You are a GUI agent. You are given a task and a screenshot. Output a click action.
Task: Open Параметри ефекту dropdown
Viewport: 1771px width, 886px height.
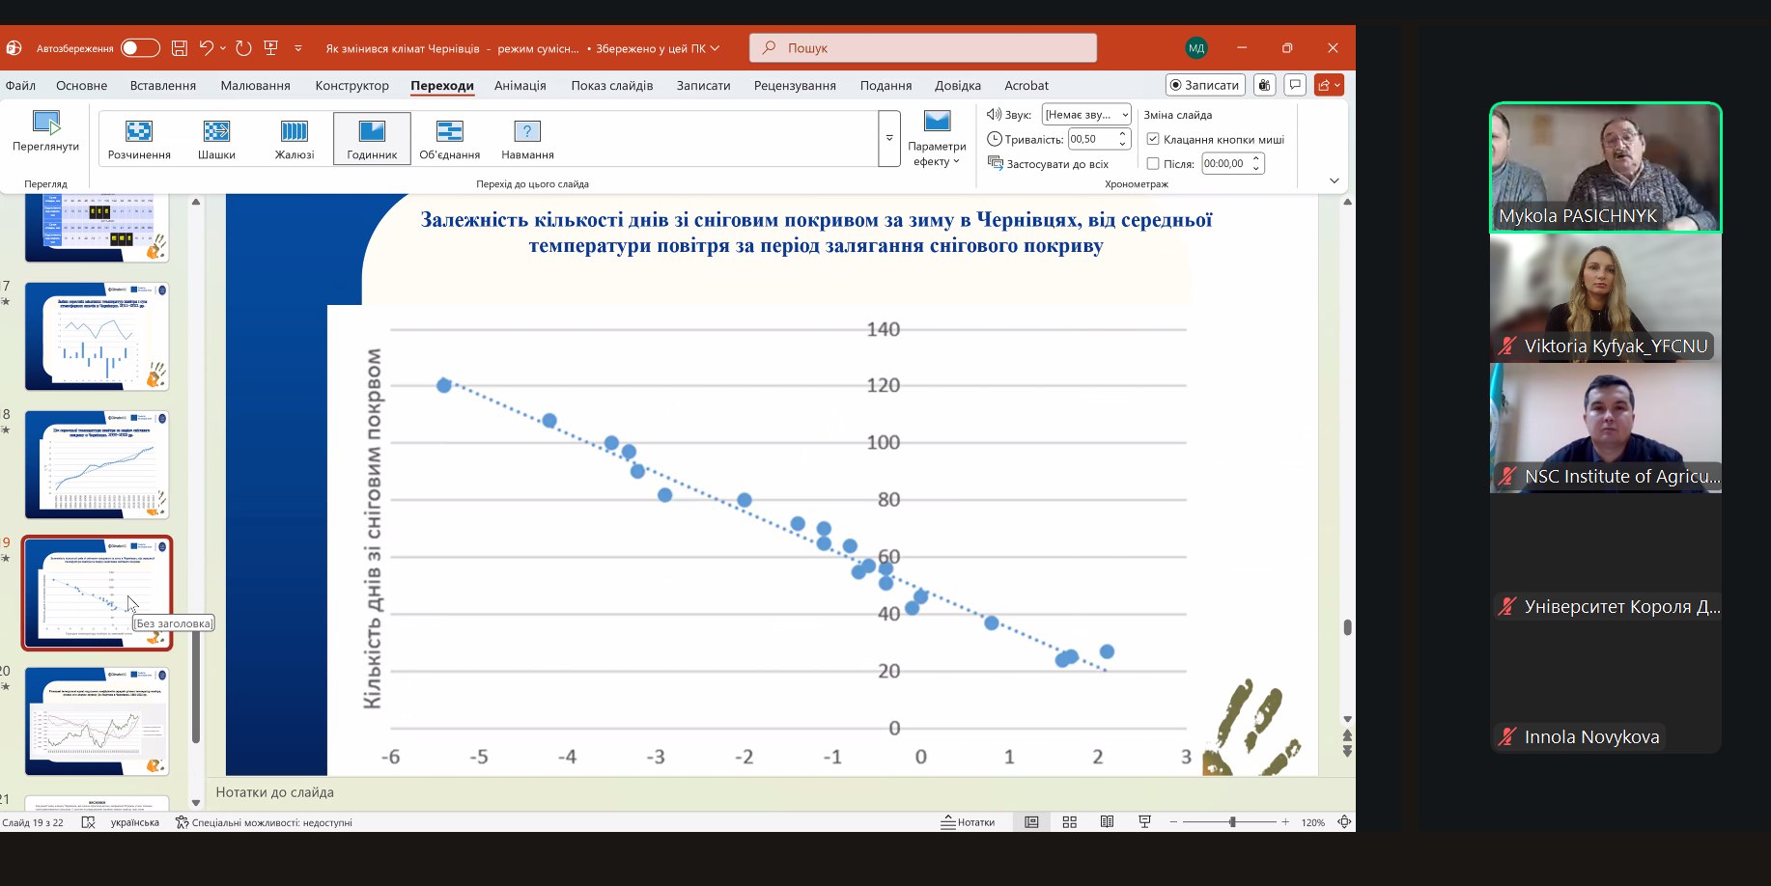[937, 140]
